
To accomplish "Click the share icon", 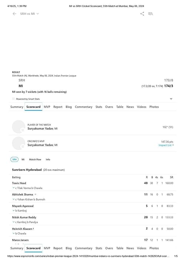I will click(142, 14).
